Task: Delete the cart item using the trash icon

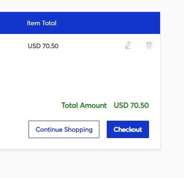Action: (x=149, y=45)
